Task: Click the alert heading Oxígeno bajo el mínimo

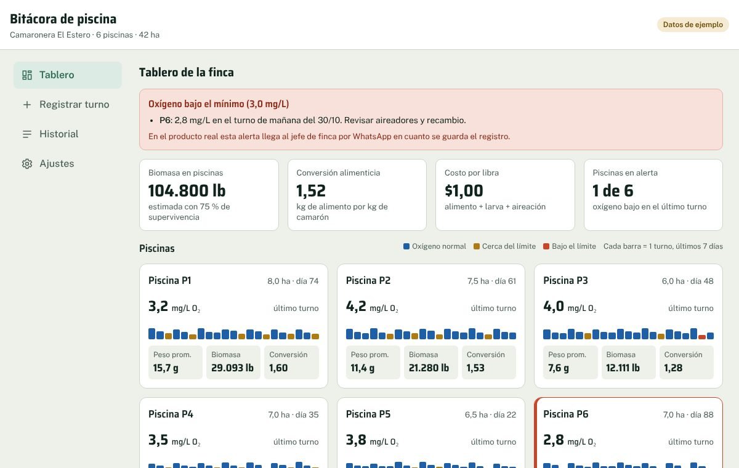Action: [x=219, y=104]
